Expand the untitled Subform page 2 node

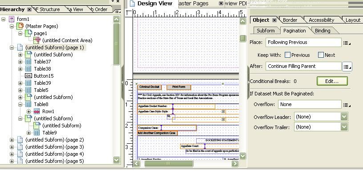12,140
